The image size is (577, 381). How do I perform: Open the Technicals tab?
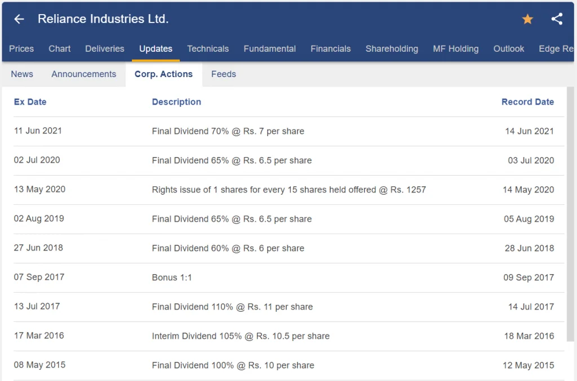point(208,49)
